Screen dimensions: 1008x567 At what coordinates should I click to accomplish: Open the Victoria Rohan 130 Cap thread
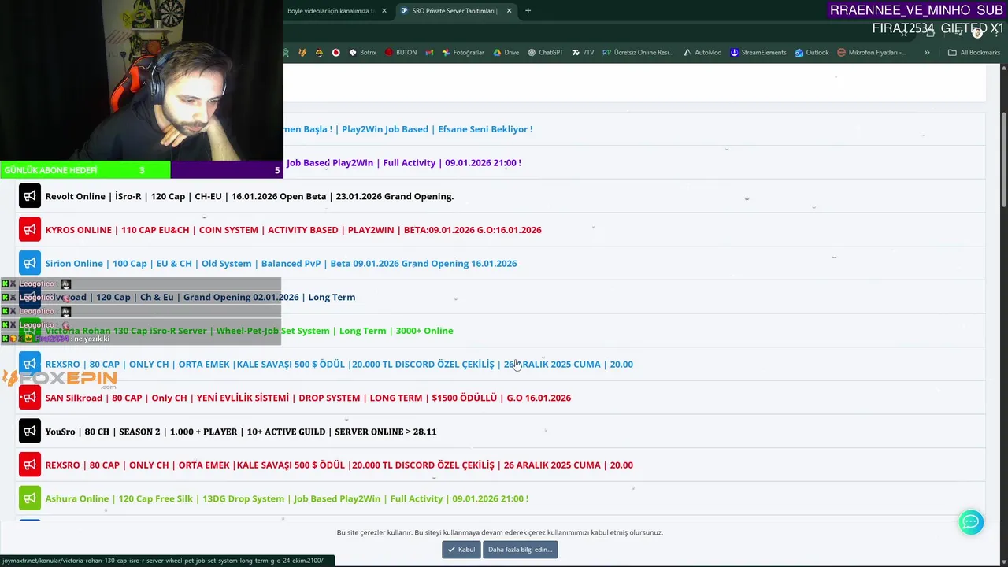(250, 331)
